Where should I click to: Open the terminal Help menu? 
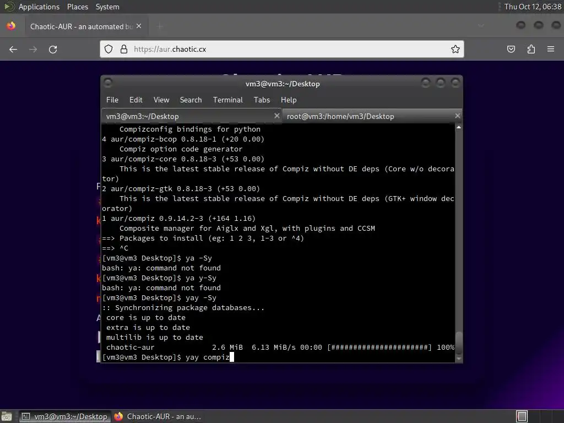(x=289, y=100)
